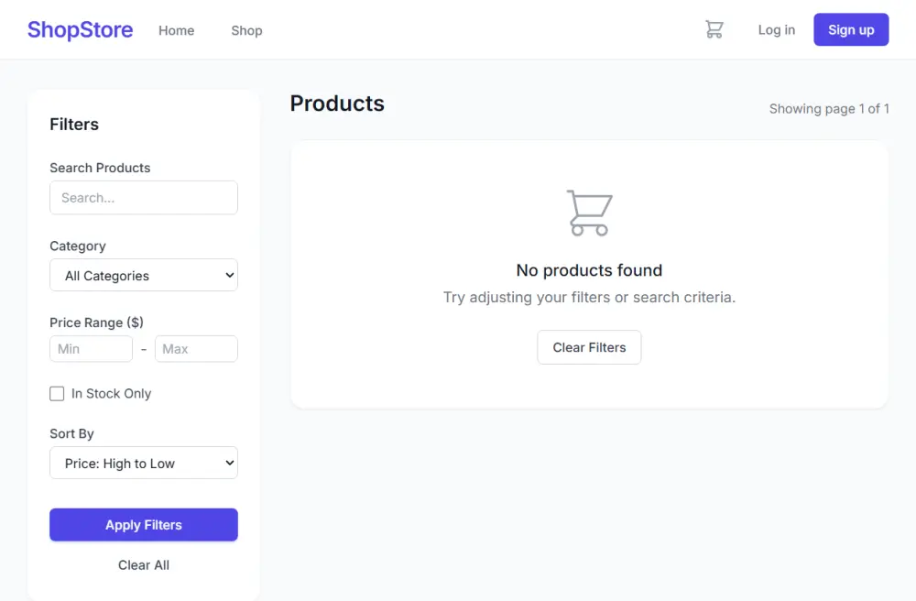
Task: Click the Sort By chevron arrow
Action: (x=228, y=463)
